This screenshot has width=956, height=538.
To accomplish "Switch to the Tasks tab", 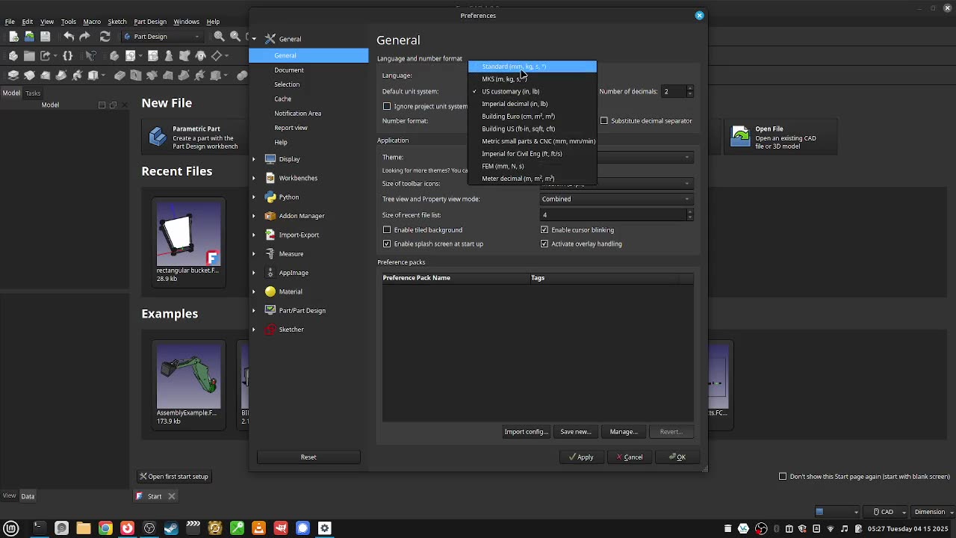I will point(33,93).
